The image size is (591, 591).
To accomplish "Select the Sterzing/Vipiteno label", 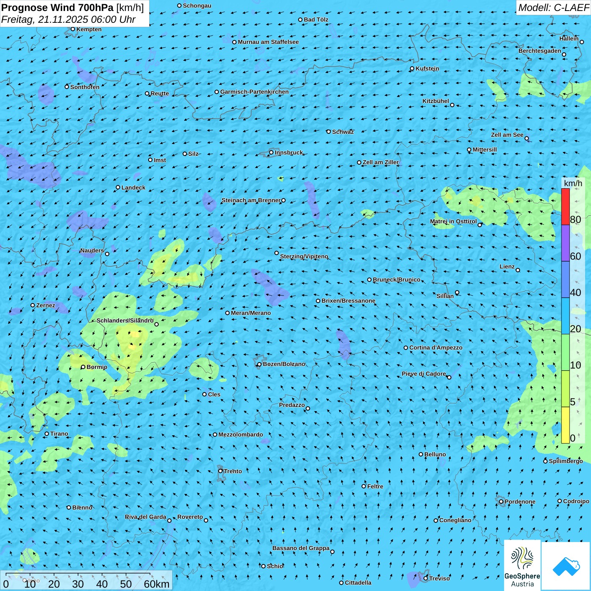I will (x=304, y=256).
